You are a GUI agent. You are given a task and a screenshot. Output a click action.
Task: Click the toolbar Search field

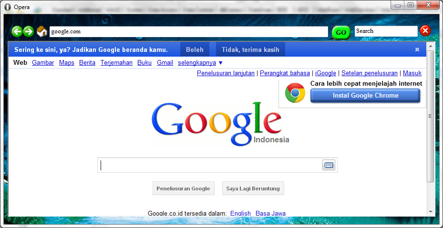(386, 31)
